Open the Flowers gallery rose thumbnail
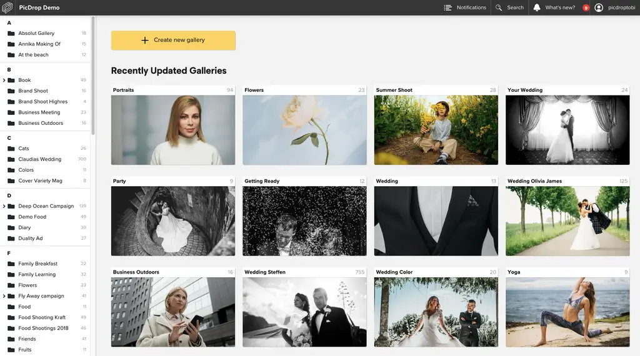Image resolution: width=640 pixels, height=356 pixels. [x=304, y=130]
